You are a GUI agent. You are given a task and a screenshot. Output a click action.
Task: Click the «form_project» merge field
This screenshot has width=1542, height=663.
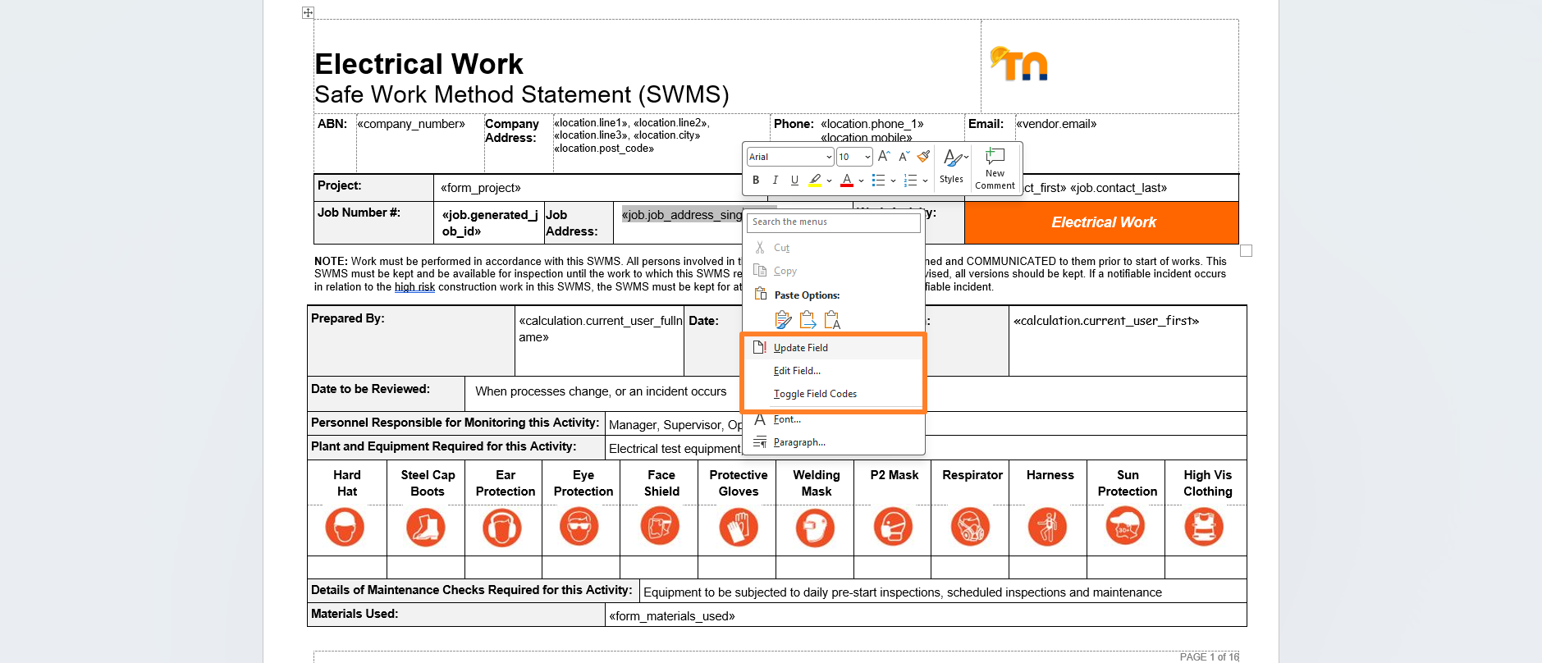click(481, 188)
